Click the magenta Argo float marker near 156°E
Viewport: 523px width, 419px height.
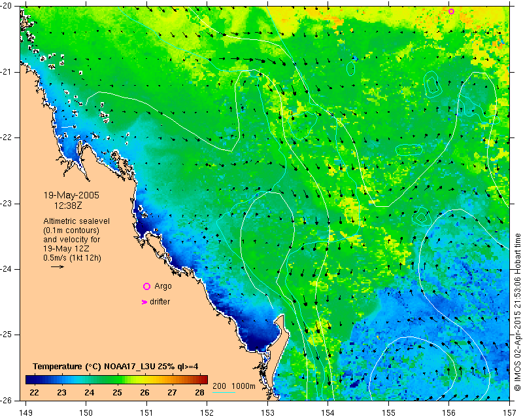[x=451, y=11]
